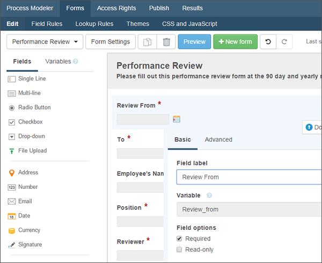
Task: Open the Review From calendar picker
Action: 177,119
